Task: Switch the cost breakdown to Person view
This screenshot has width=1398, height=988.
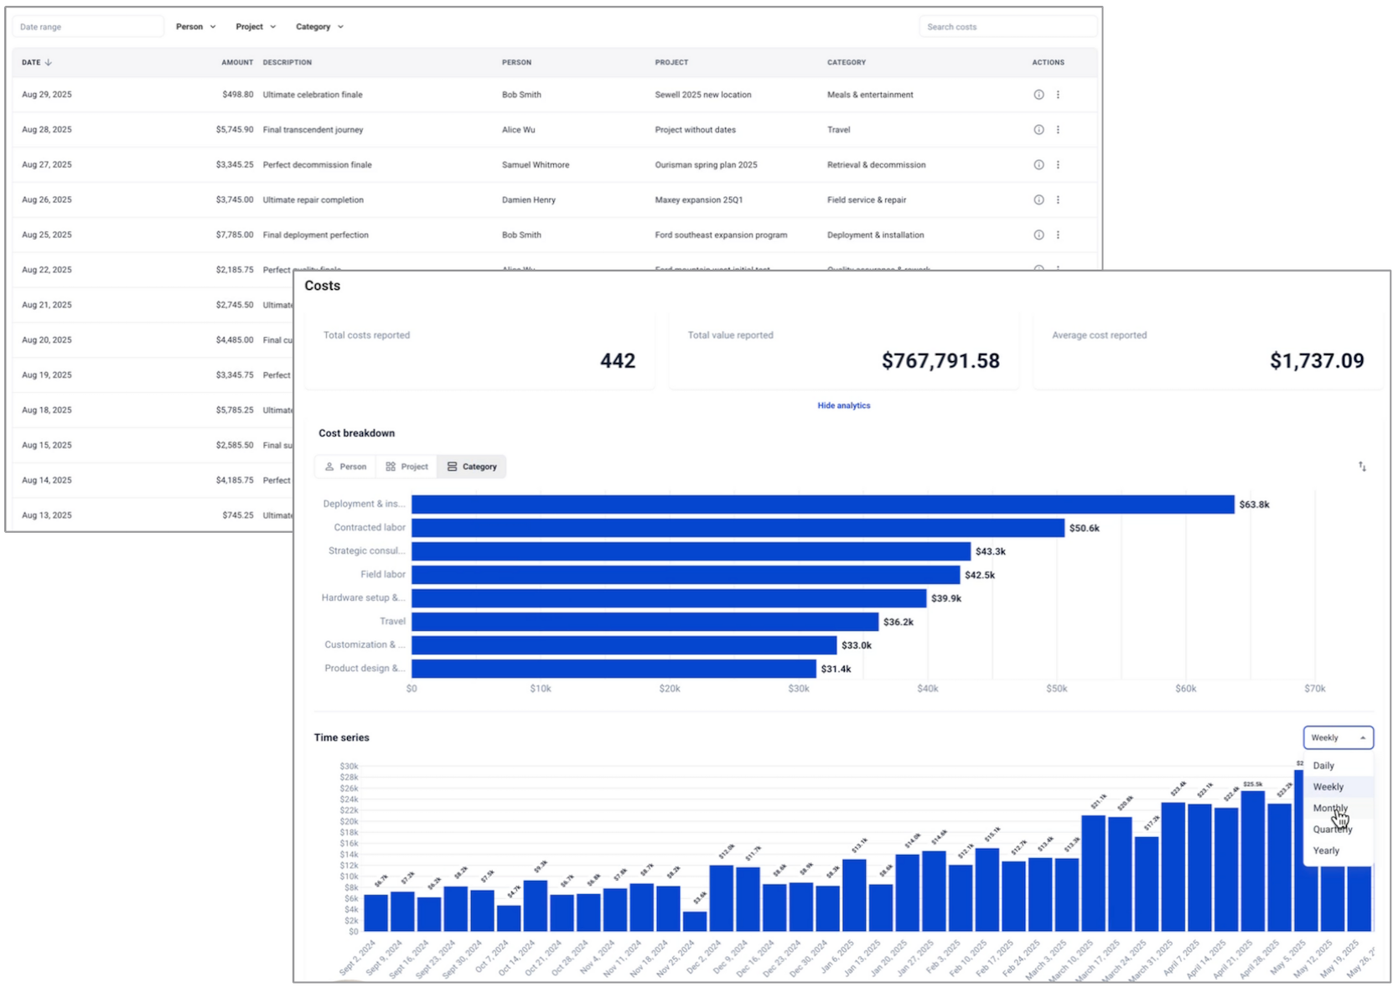Action: (x=345, y=466)
